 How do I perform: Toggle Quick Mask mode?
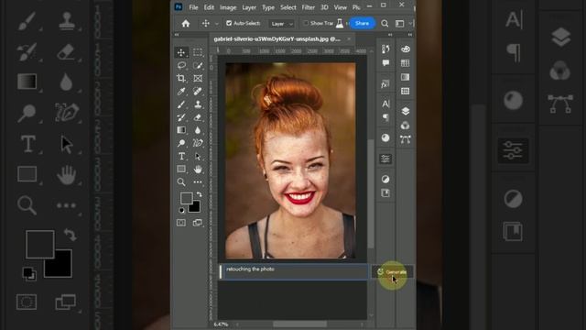coord(181,223)
